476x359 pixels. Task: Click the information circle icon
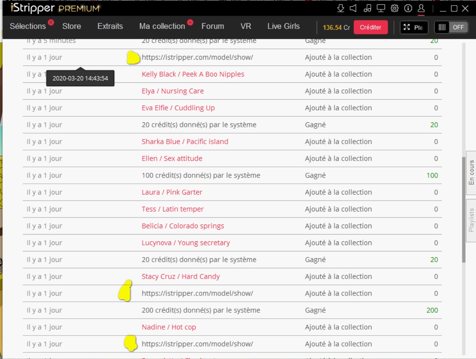point(408,8)
